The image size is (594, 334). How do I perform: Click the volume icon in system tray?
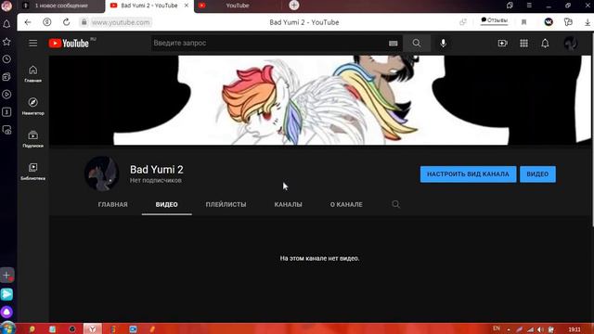pyautogui.click(x=540, y=329)
